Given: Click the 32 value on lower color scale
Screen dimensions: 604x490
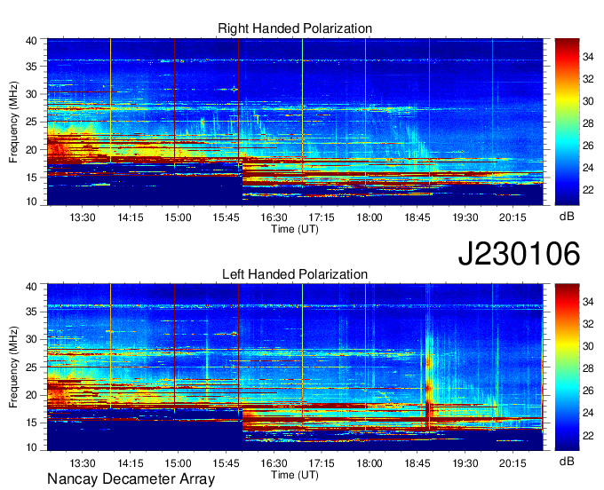Looking at the screenshot, I should [588, 324].
